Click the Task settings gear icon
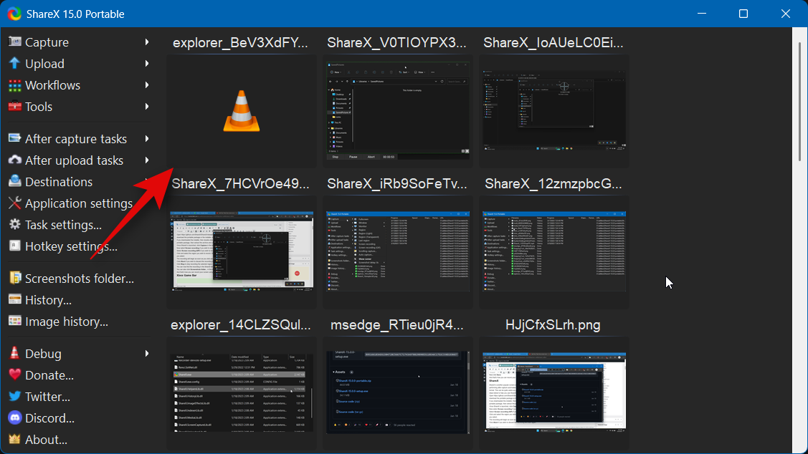The width and height of the screenshot is (808, 454). [x=14, y=225]
